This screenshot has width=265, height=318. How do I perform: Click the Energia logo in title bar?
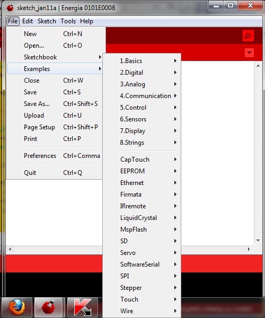point(10,8)
